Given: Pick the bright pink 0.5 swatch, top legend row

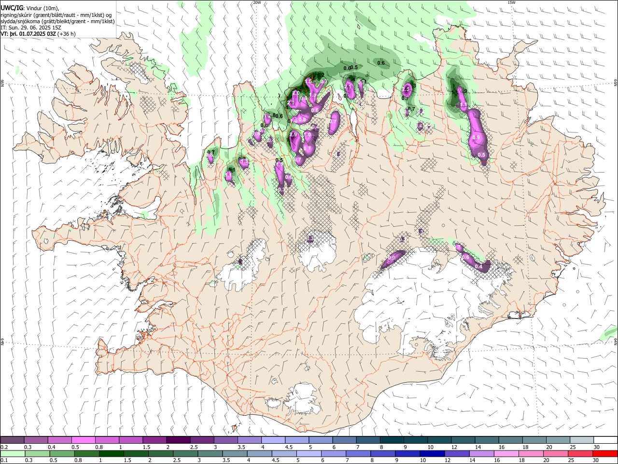Looking at the screenshot, I should pyautogui.click(x=84, y=440).
